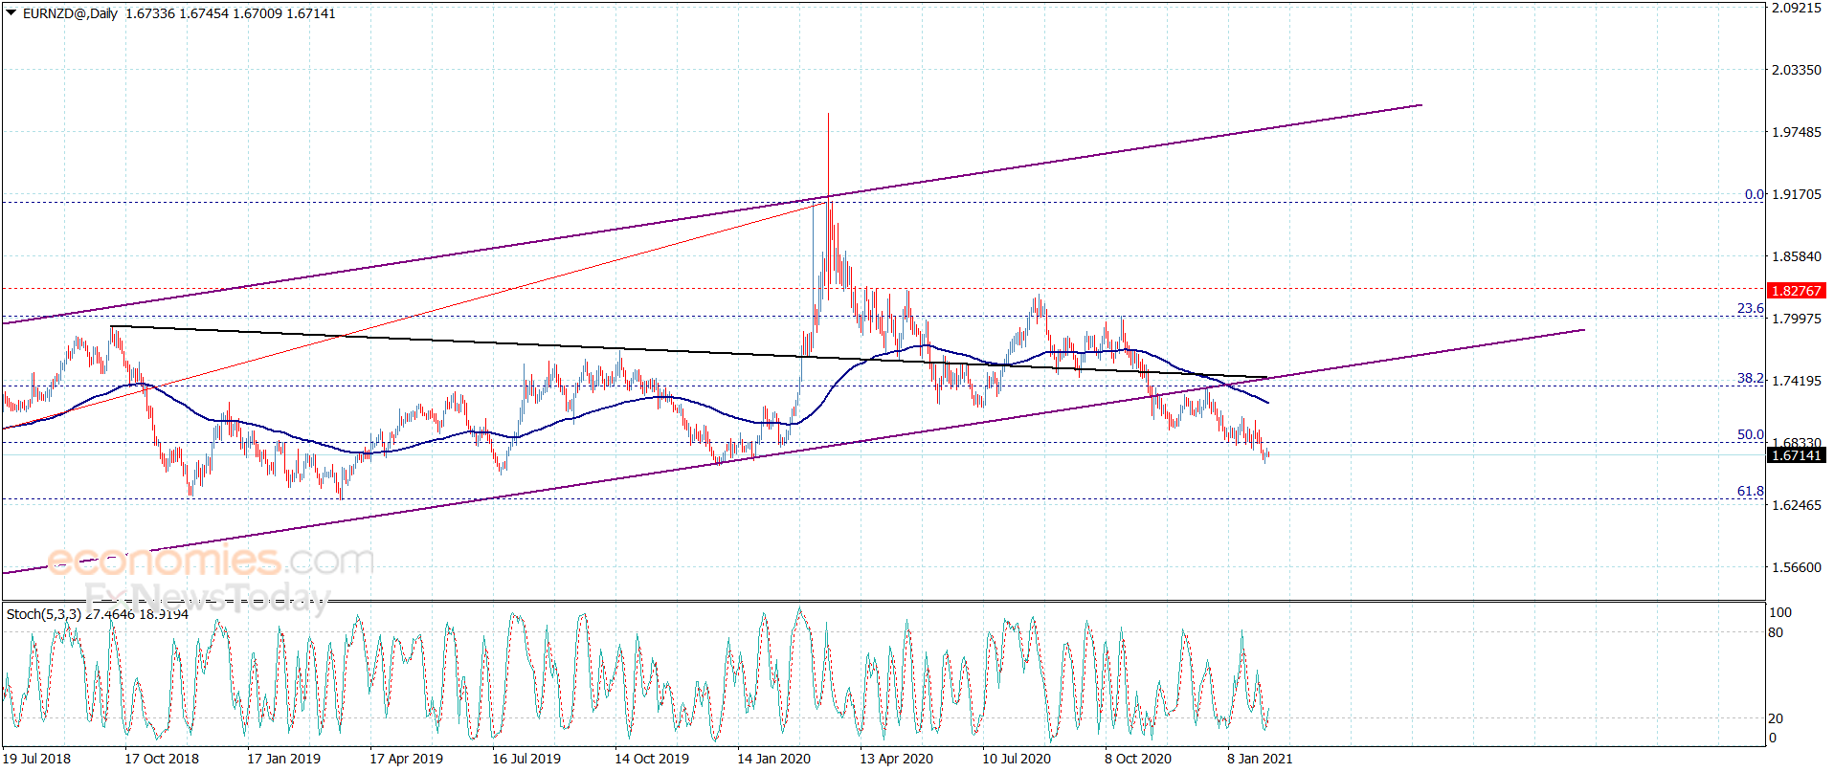Image resolution: width=1834 pixels, height=772 pixels.
Task: Click the economies.com watermark logo
Action: click(x=211, y=560)
